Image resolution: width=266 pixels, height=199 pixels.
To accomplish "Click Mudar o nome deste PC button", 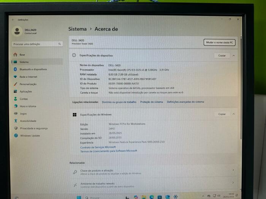I will point(219,42).
